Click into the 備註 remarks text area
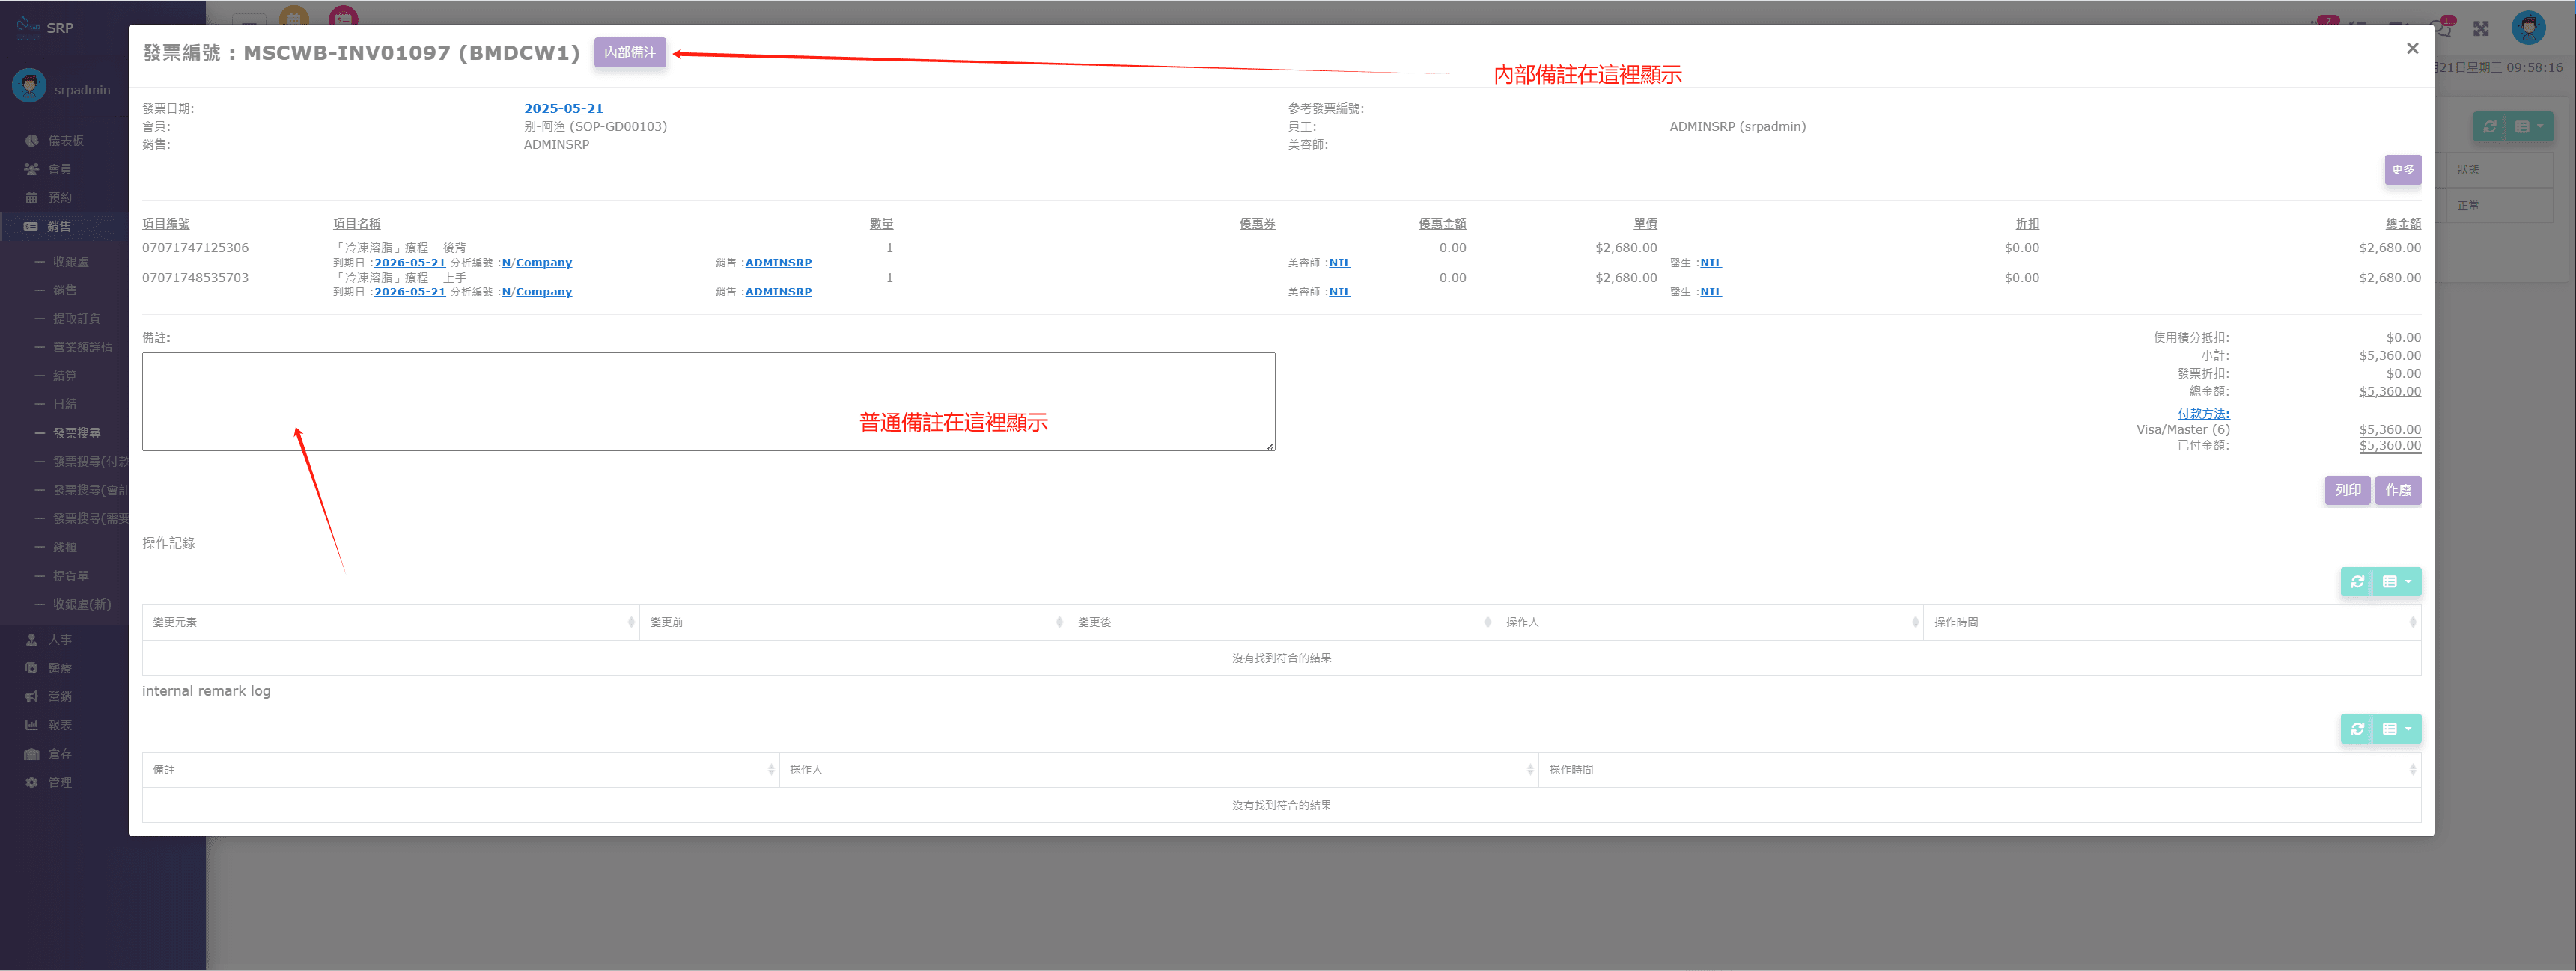Screen dimensions: 2576x971 [708, 400]
